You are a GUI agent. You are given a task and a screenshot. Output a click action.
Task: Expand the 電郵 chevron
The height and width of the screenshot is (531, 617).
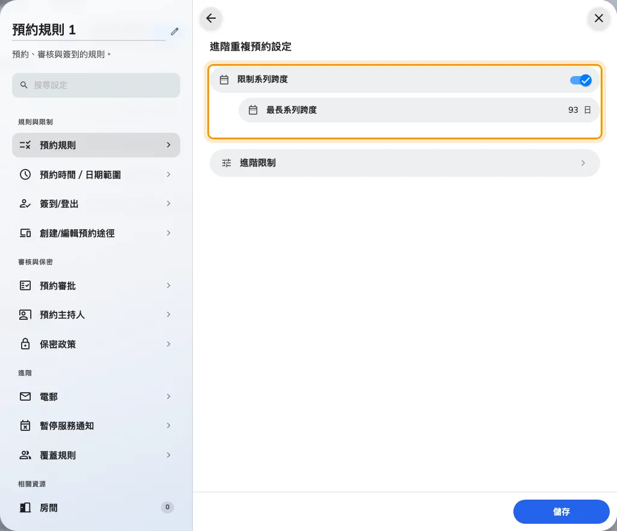pos(169,396)
